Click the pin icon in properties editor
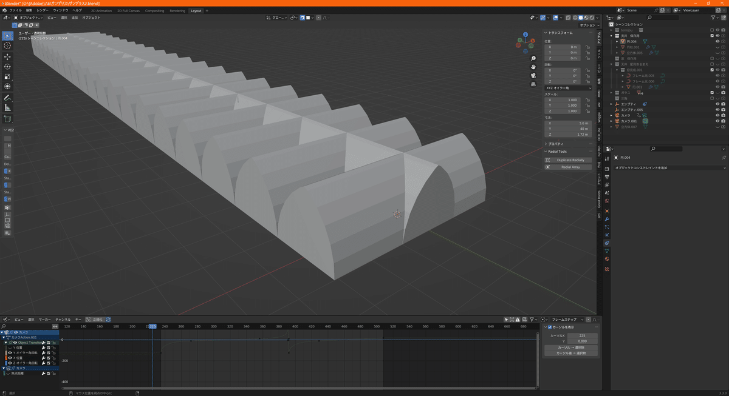Viewport: 729px width, 396px height. click(724, 157)
